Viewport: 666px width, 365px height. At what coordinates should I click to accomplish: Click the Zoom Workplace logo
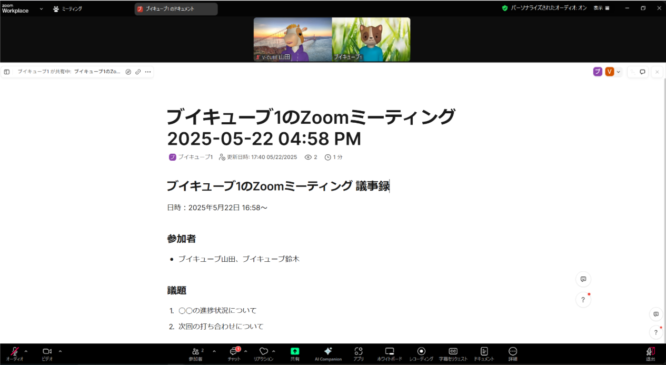[x=15, y=8]
